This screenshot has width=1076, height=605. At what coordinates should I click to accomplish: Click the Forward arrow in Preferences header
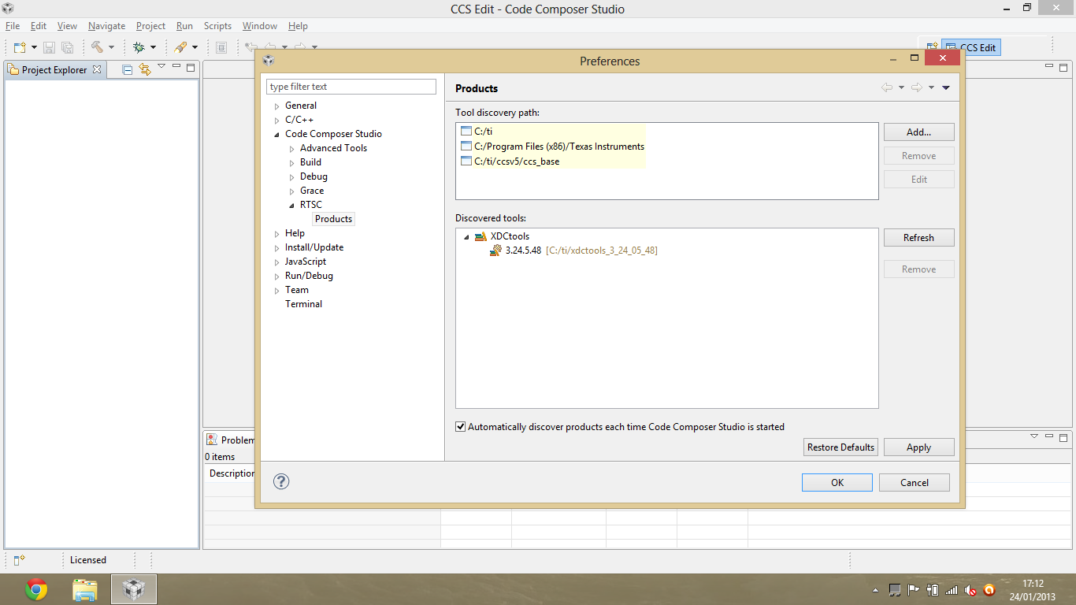click(x=916, y=87)
